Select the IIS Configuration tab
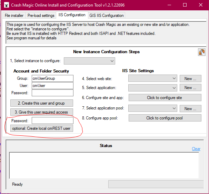The height and width of the screenshot is (194, 209). tap(72, 15)
